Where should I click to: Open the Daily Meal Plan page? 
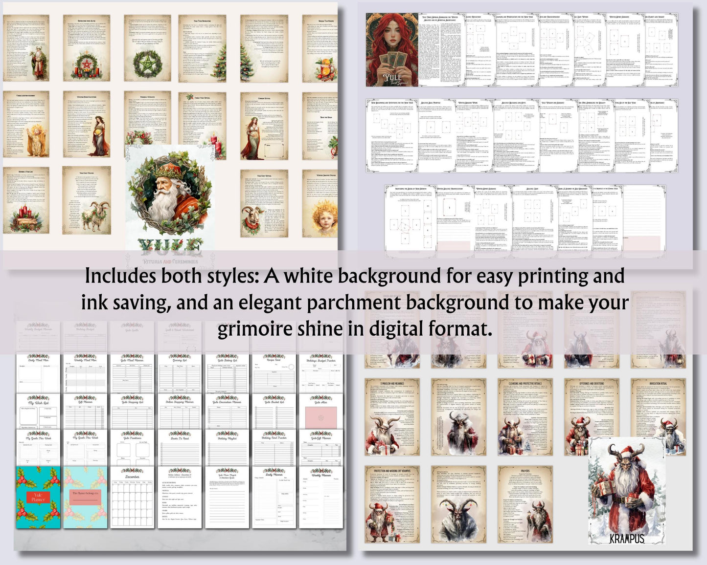[x=38, y=373]
